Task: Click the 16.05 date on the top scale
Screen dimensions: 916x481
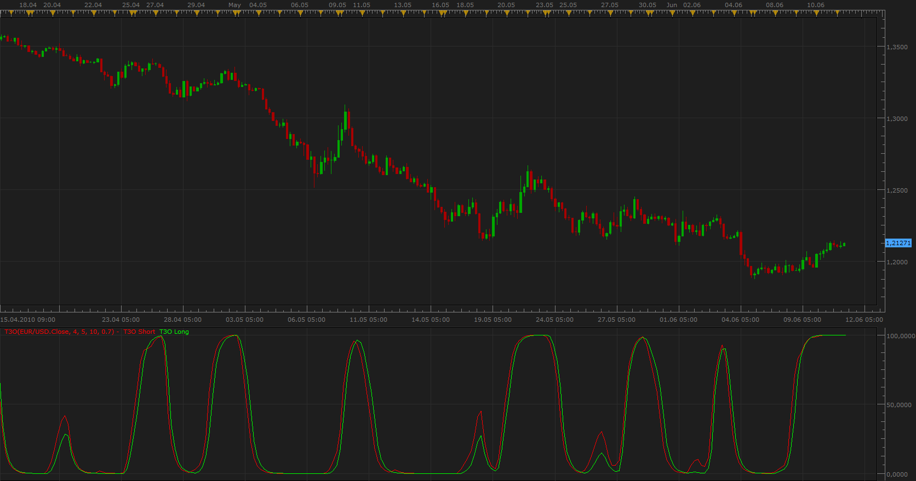Action: [x=440, y=5]
